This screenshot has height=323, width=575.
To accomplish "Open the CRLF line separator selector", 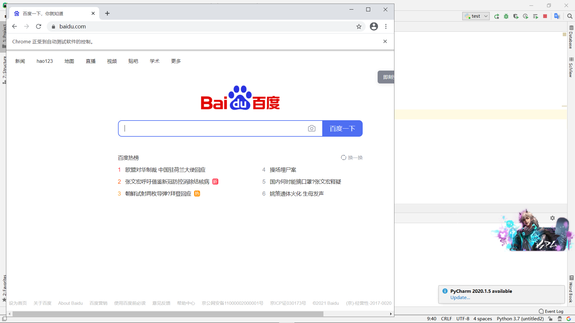I will (446, 319).
